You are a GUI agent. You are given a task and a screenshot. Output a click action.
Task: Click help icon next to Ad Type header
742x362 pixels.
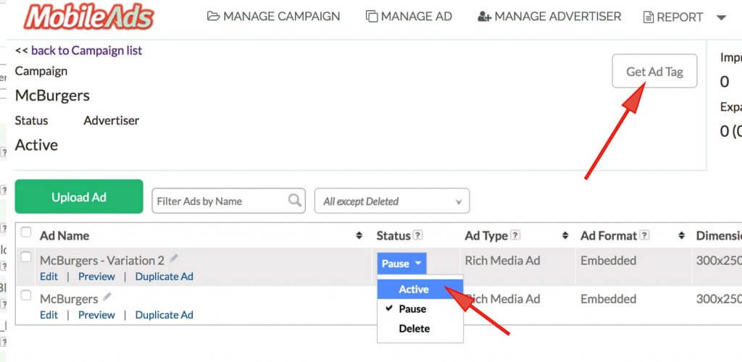(x=515, y=235)
